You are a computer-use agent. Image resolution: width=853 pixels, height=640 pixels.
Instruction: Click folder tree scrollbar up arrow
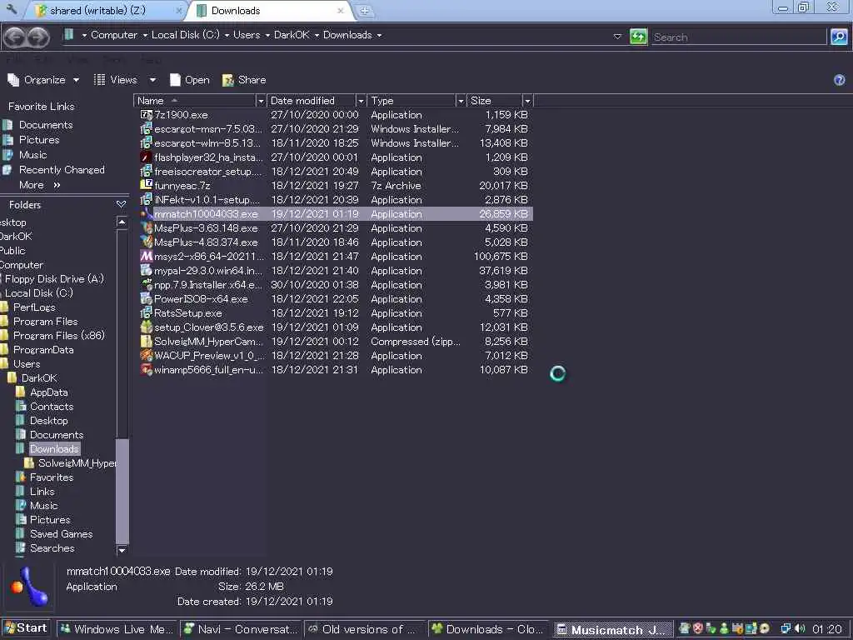122,222
